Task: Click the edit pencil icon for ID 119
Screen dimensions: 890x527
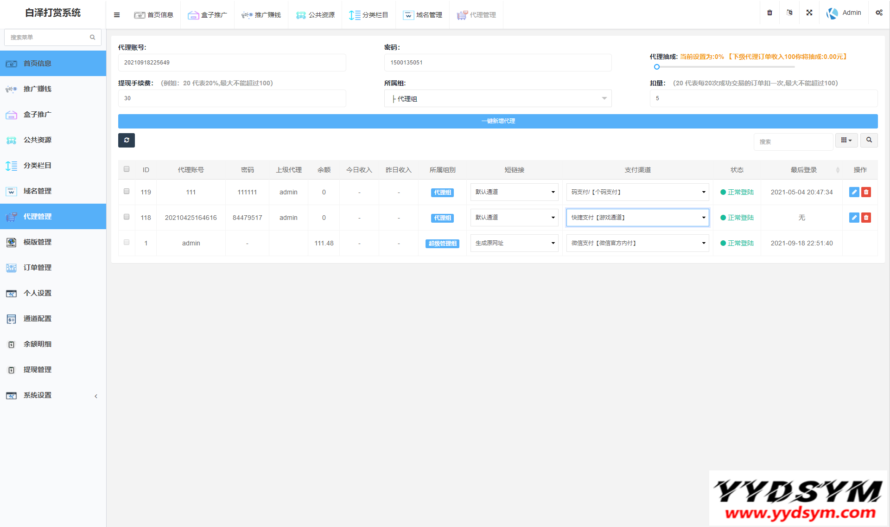Action: click(x=854, y=192)
